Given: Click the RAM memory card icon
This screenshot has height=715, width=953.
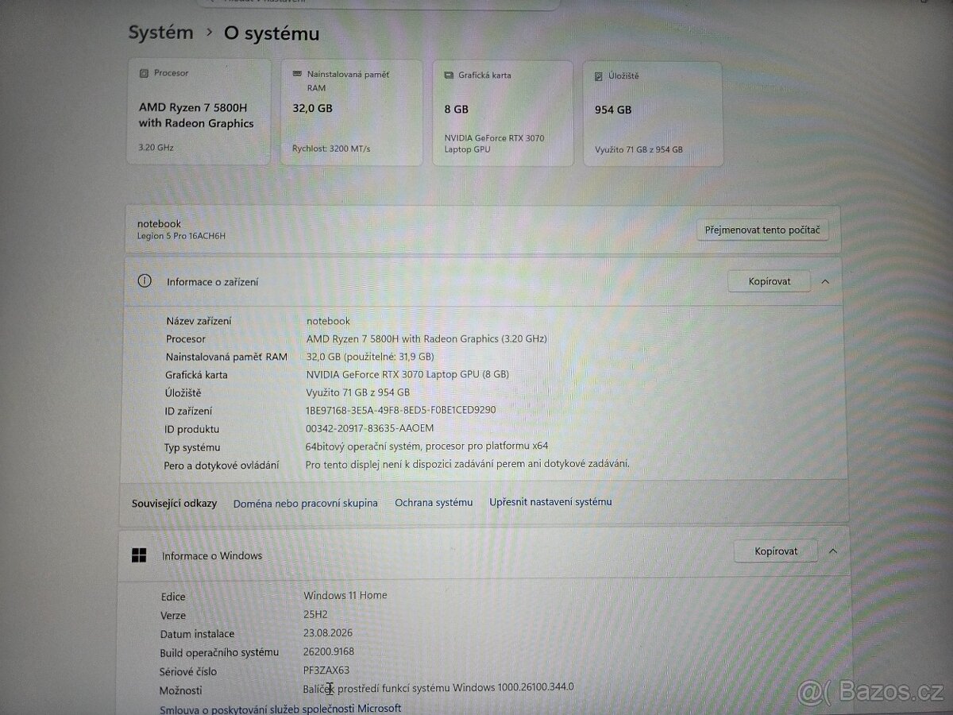Looking at the screenshot, I should coord(297,74).
